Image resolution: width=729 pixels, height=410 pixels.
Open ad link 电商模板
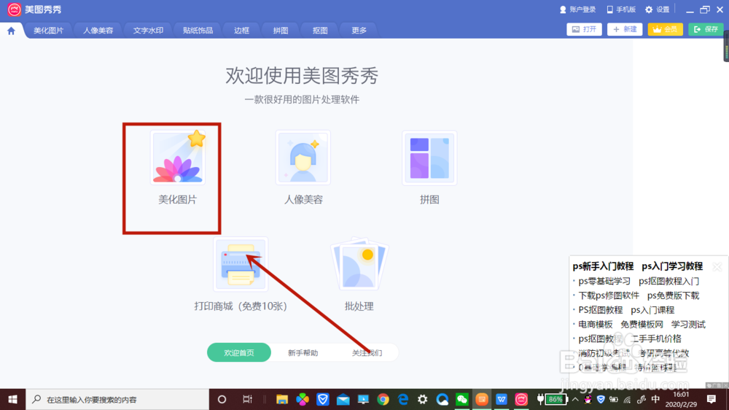tap(595, 325)
